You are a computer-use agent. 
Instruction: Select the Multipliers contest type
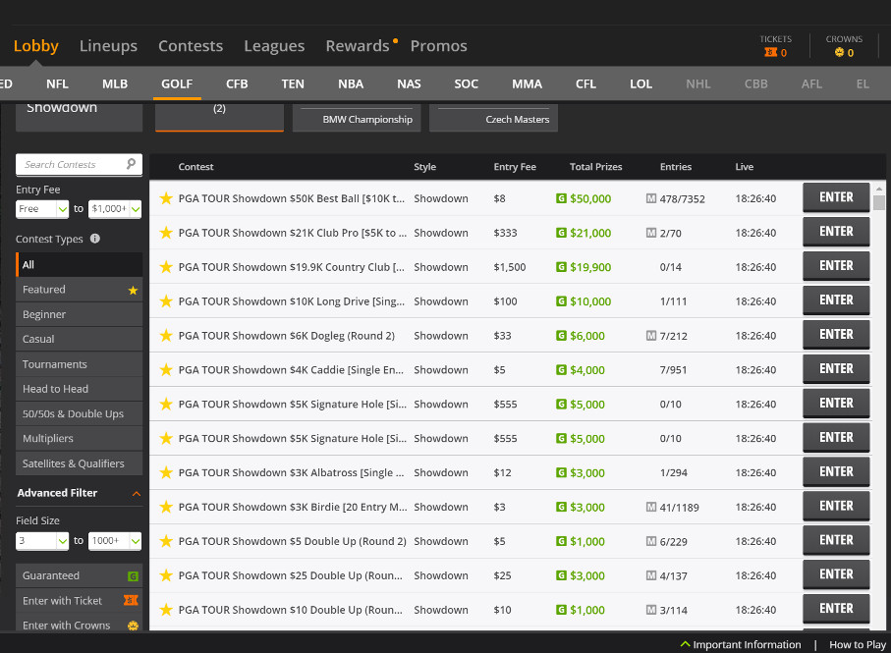pyautogui.click(x=79, y=438)
